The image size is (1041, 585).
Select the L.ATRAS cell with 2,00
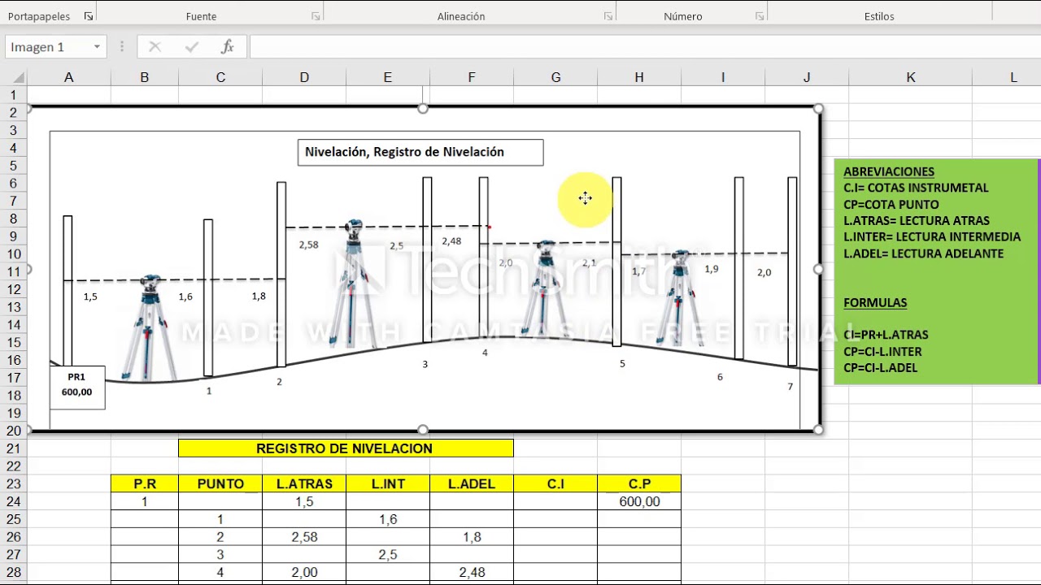tap(304, 573)
